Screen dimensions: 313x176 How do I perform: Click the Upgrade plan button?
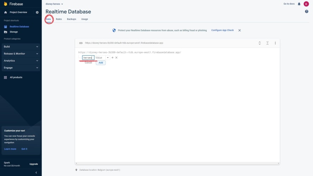[33, 164]
